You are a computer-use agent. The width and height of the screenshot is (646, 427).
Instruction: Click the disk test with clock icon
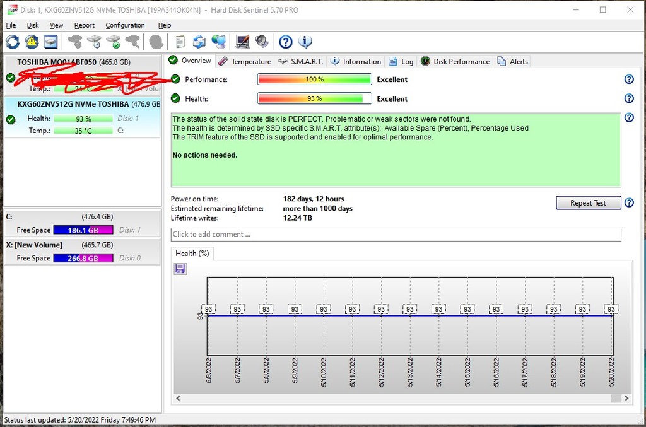point(95,42)
